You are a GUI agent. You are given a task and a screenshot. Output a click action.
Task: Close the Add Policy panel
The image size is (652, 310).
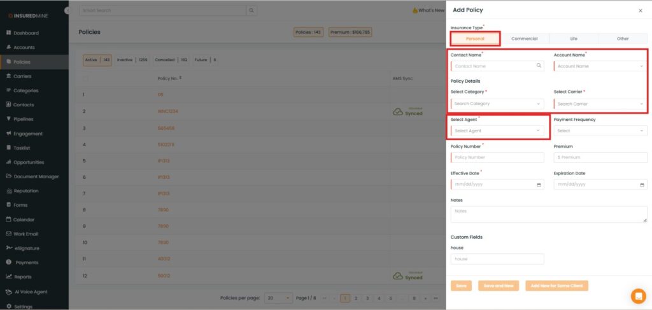[640, 11]
